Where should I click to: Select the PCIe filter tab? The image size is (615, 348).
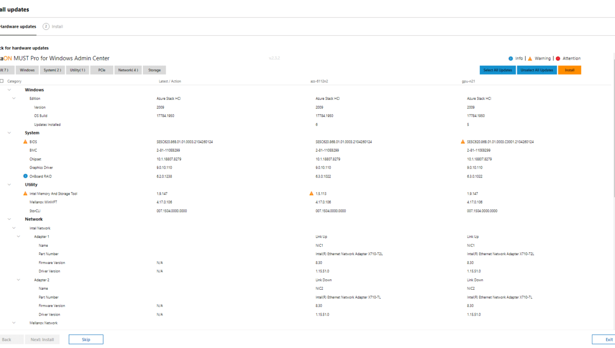pos(101,70)
